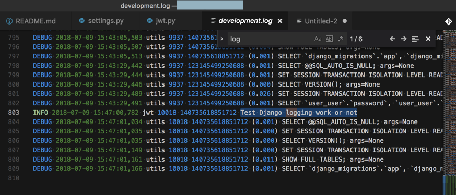Expand the replace field toggle in find widget
Viewport: 456px width, 195px height.
pos(222,39)
